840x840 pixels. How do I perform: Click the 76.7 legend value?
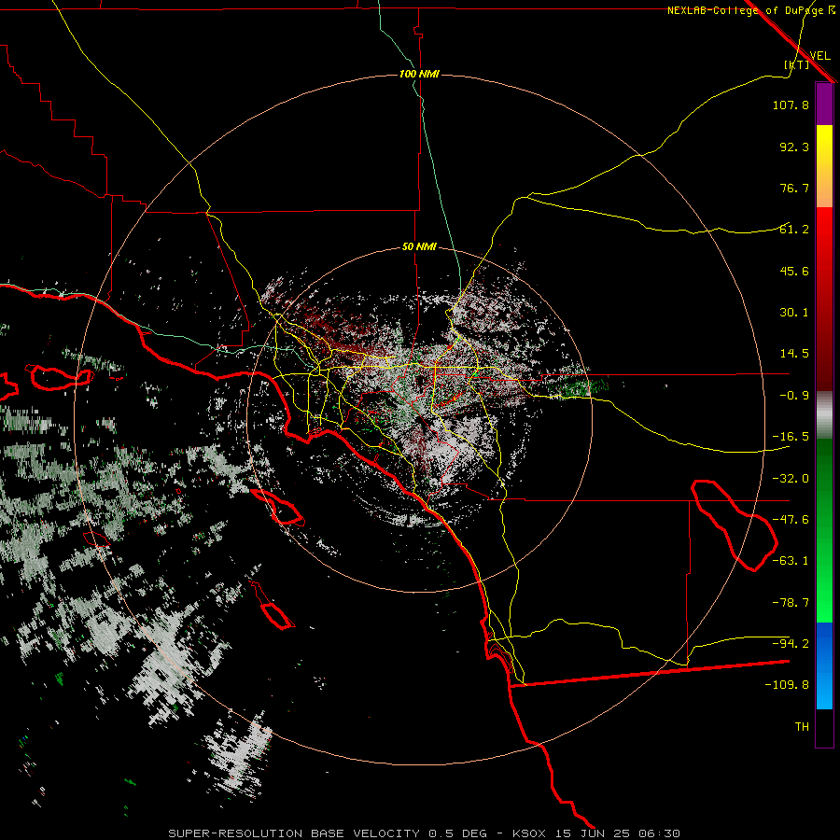pyautogui.click(x=794, y=188)
